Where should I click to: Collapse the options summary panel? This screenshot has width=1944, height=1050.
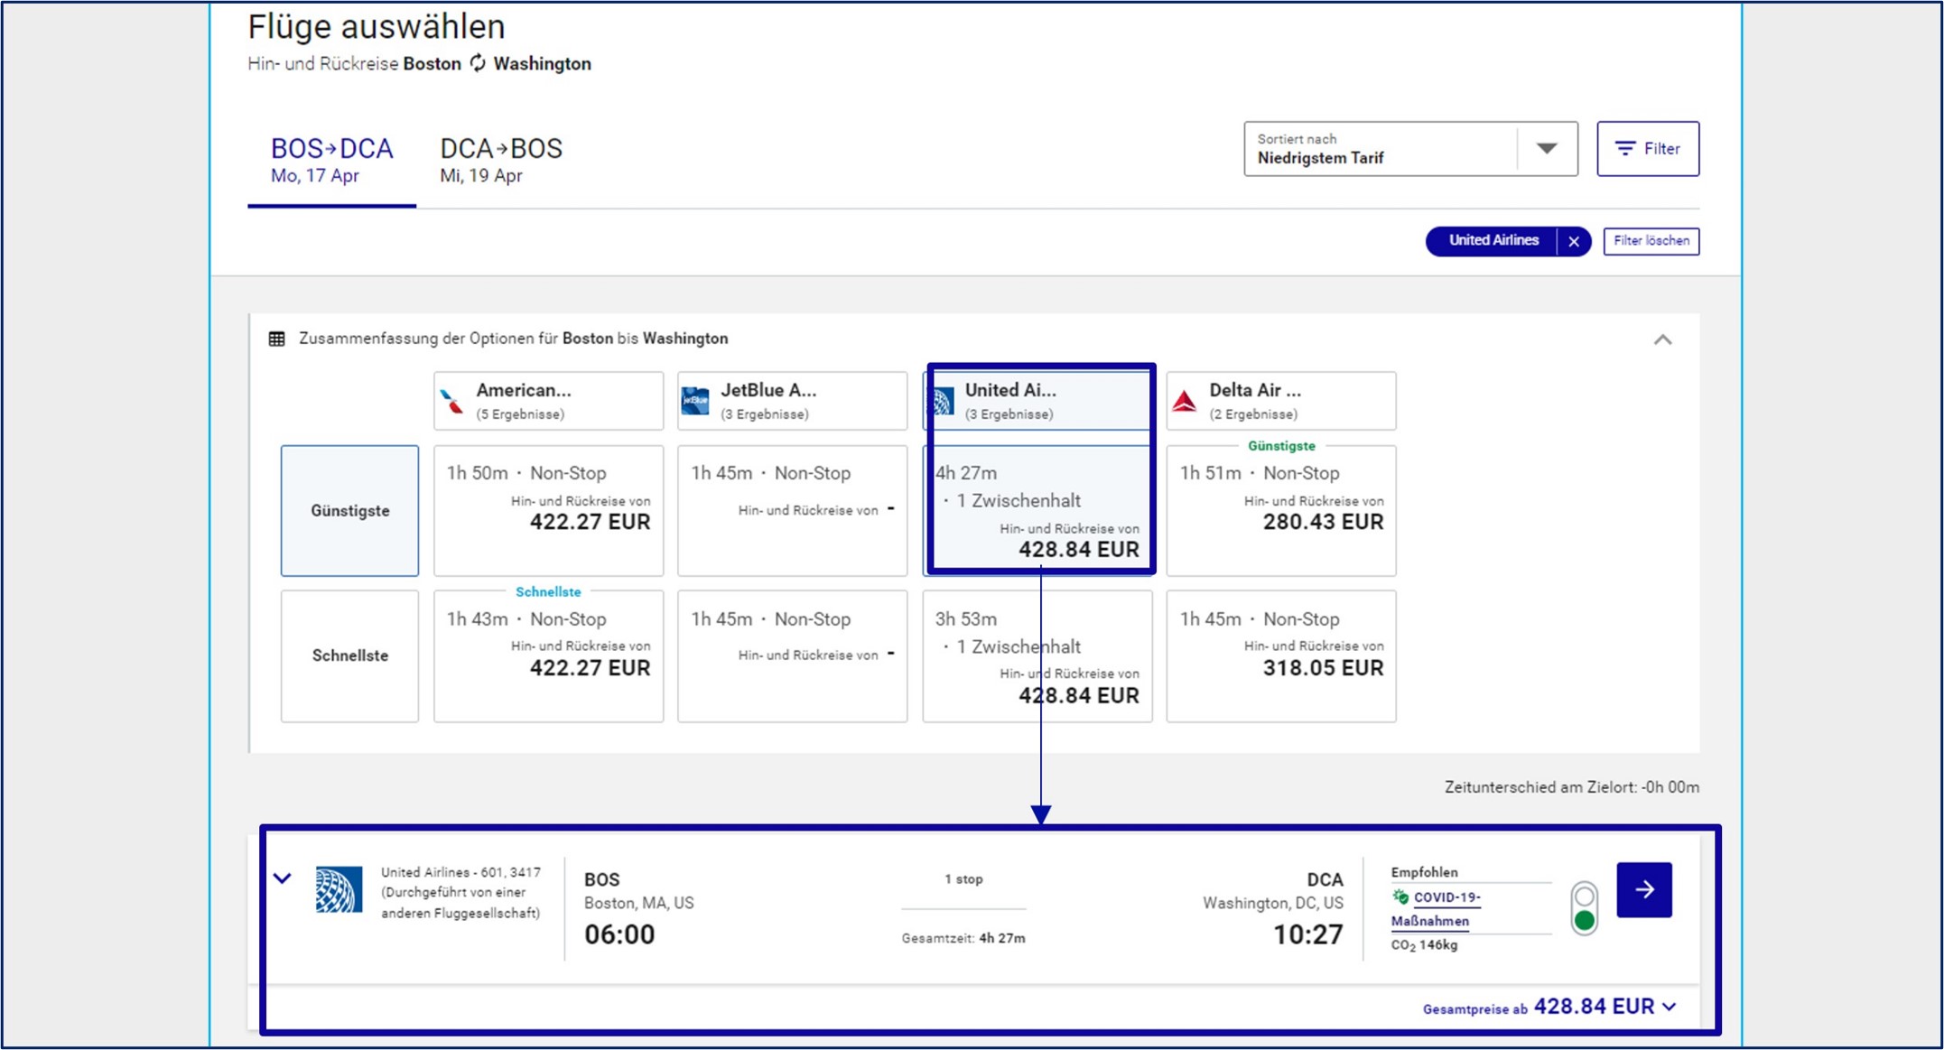tap(1662, 340)
